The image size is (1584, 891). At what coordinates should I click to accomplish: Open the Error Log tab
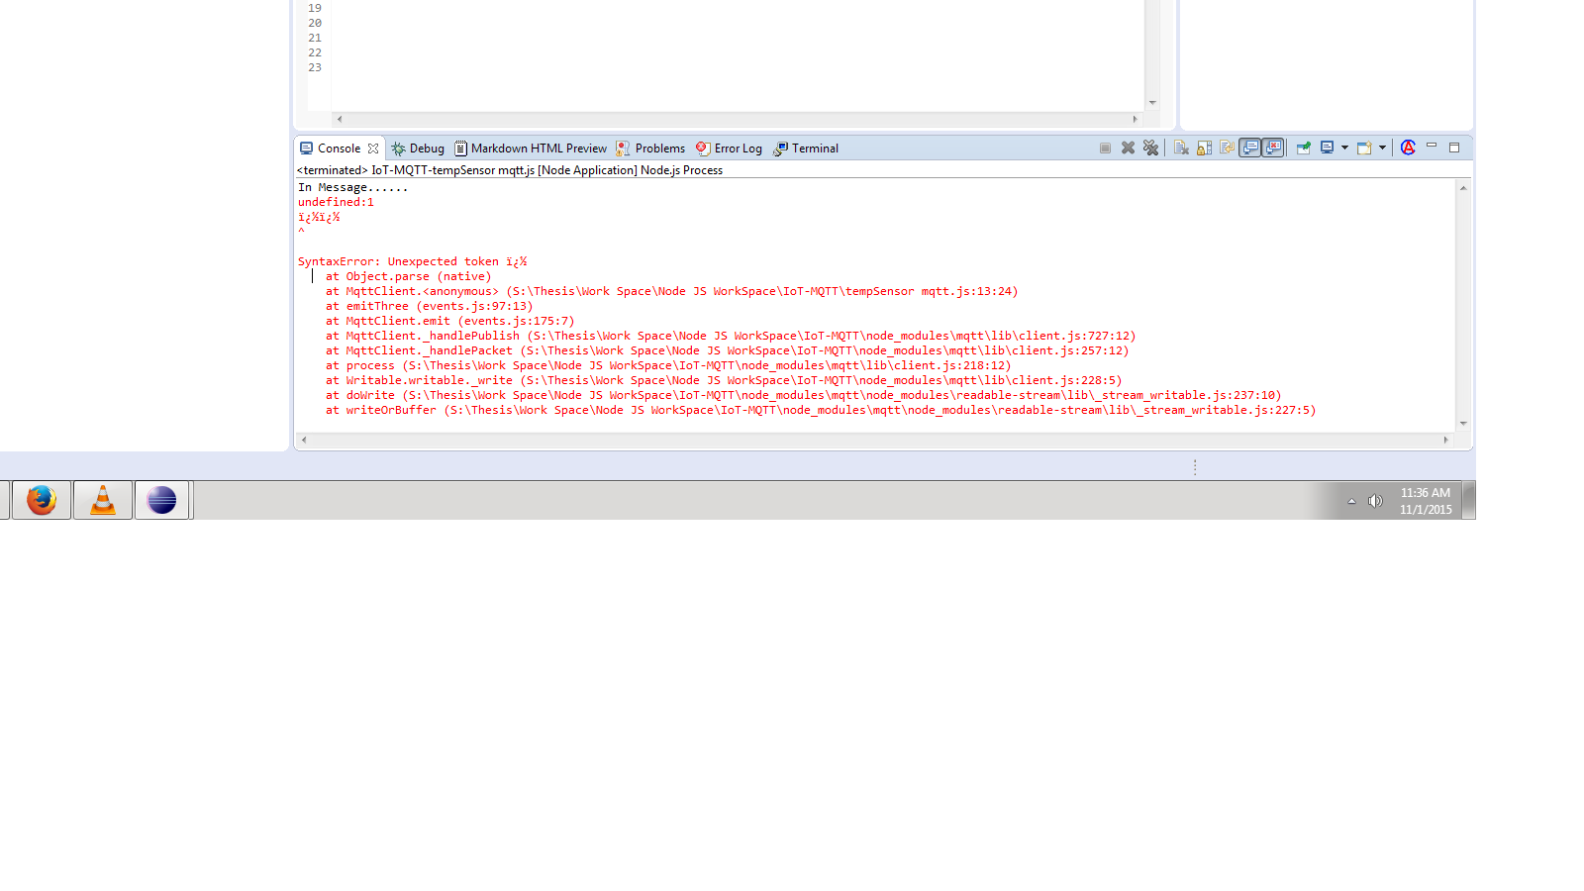738,148
